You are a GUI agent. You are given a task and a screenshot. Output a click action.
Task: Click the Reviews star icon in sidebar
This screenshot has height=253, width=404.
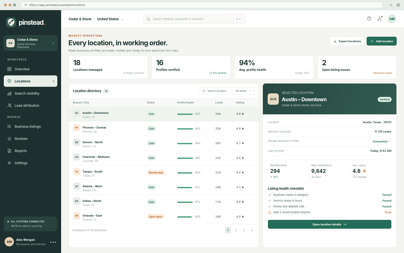point(9,139)
